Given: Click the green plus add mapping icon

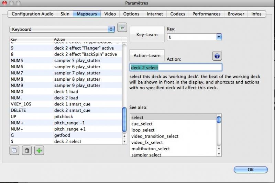Looking at the screenshot, I should coord(40,151).
